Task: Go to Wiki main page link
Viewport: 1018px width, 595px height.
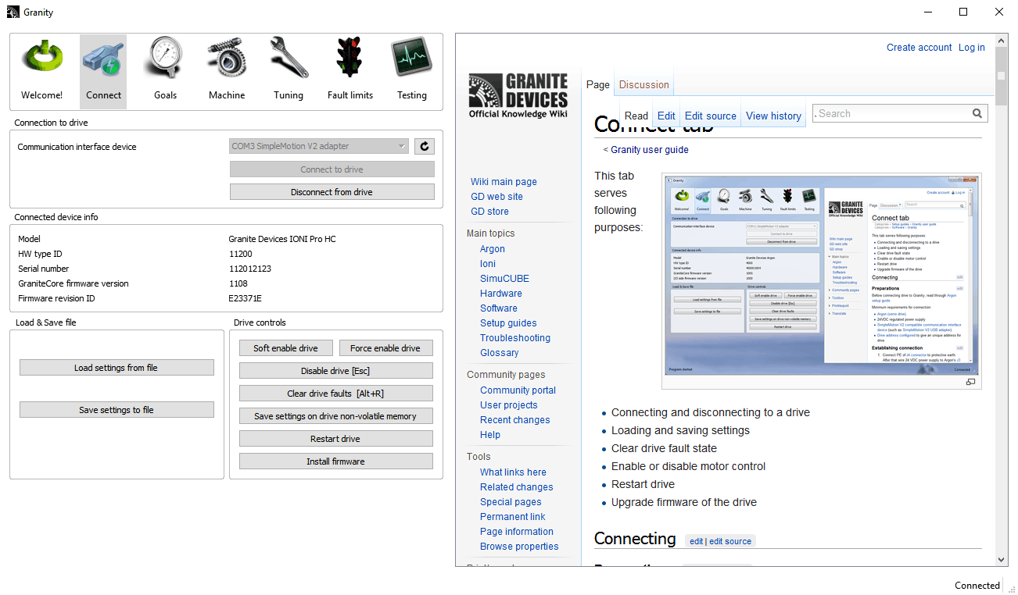Action: (x=504, y=182)
